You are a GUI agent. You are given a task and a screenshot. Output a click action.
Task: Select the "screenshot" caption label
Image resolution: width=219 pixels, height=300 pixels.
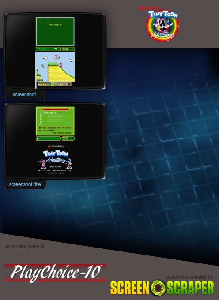pos(24,94)
